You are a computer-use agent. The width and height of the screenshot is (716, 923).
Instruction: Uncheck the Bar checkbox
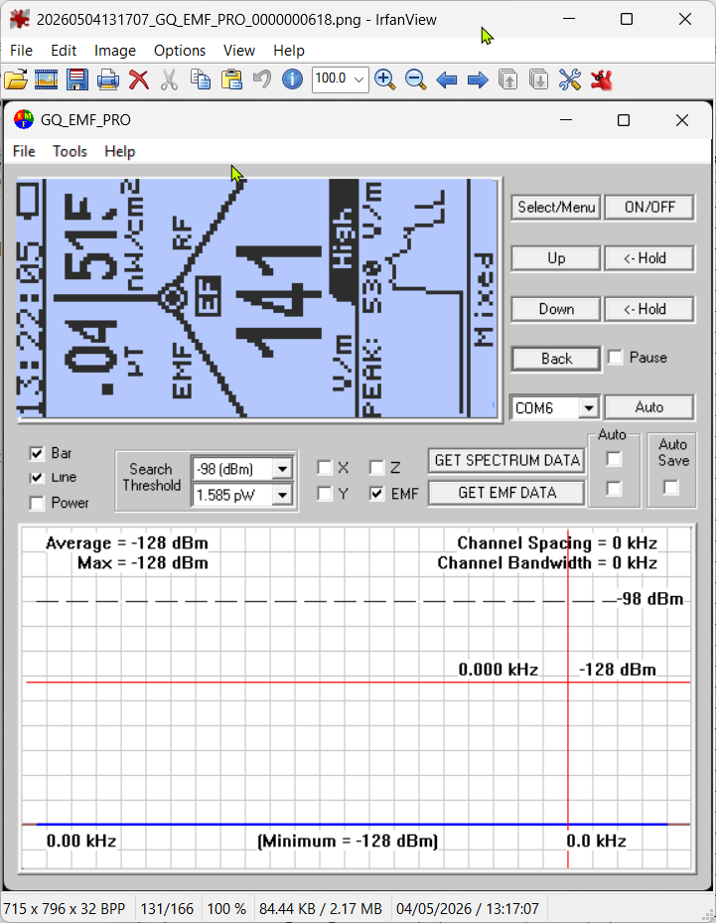click(37, 453)
